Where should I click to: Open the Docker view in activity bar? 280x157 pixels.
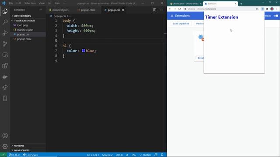pyautogui.click(x=5, y=77)
